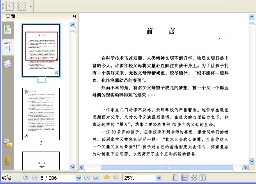
Task: Select page 5 thumbnail
Action: pyautogui.click(x=41, y=50)
